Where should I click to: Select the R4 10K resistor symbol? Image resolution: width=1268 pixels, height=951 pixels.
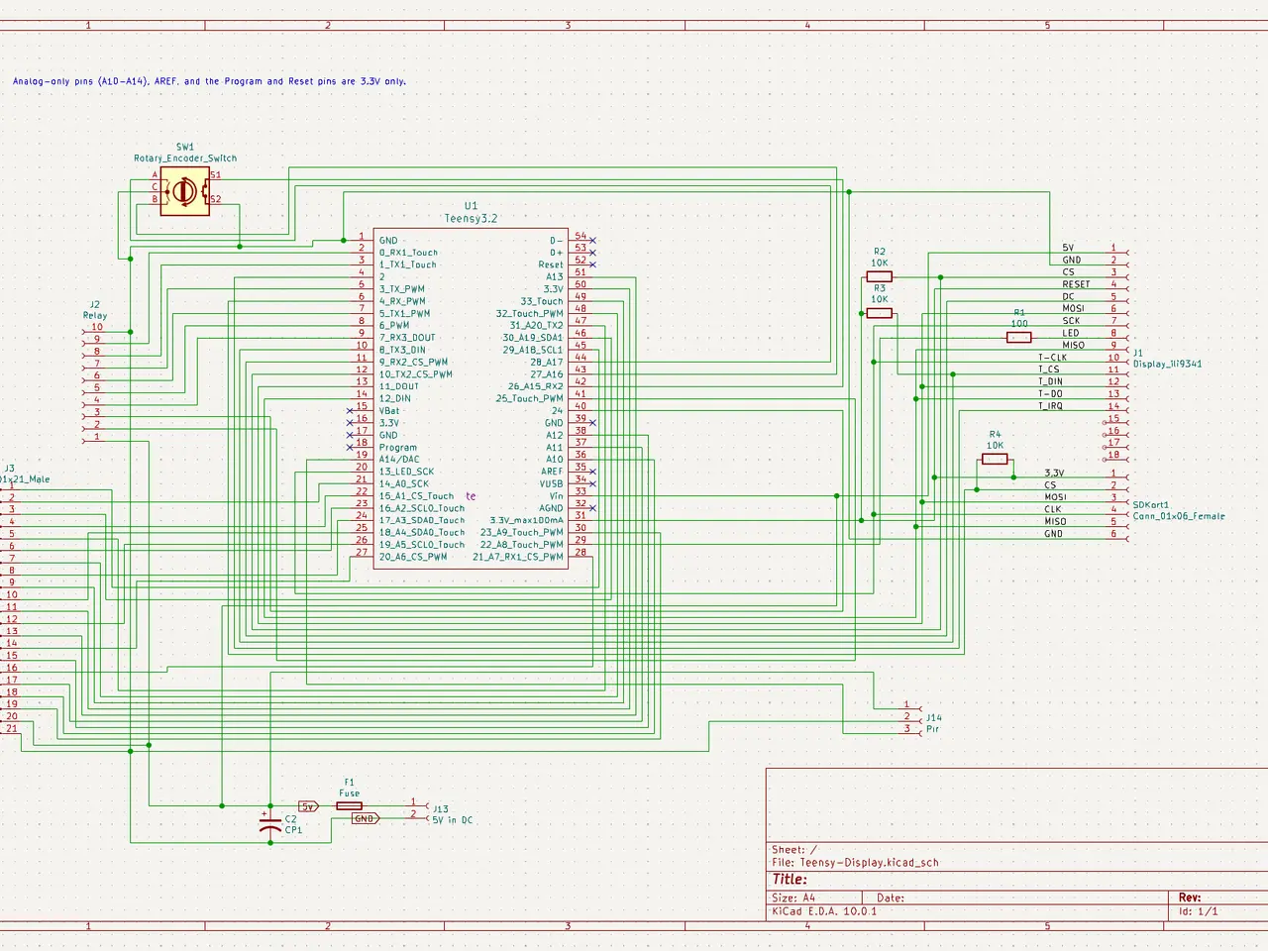pos(995,459)
